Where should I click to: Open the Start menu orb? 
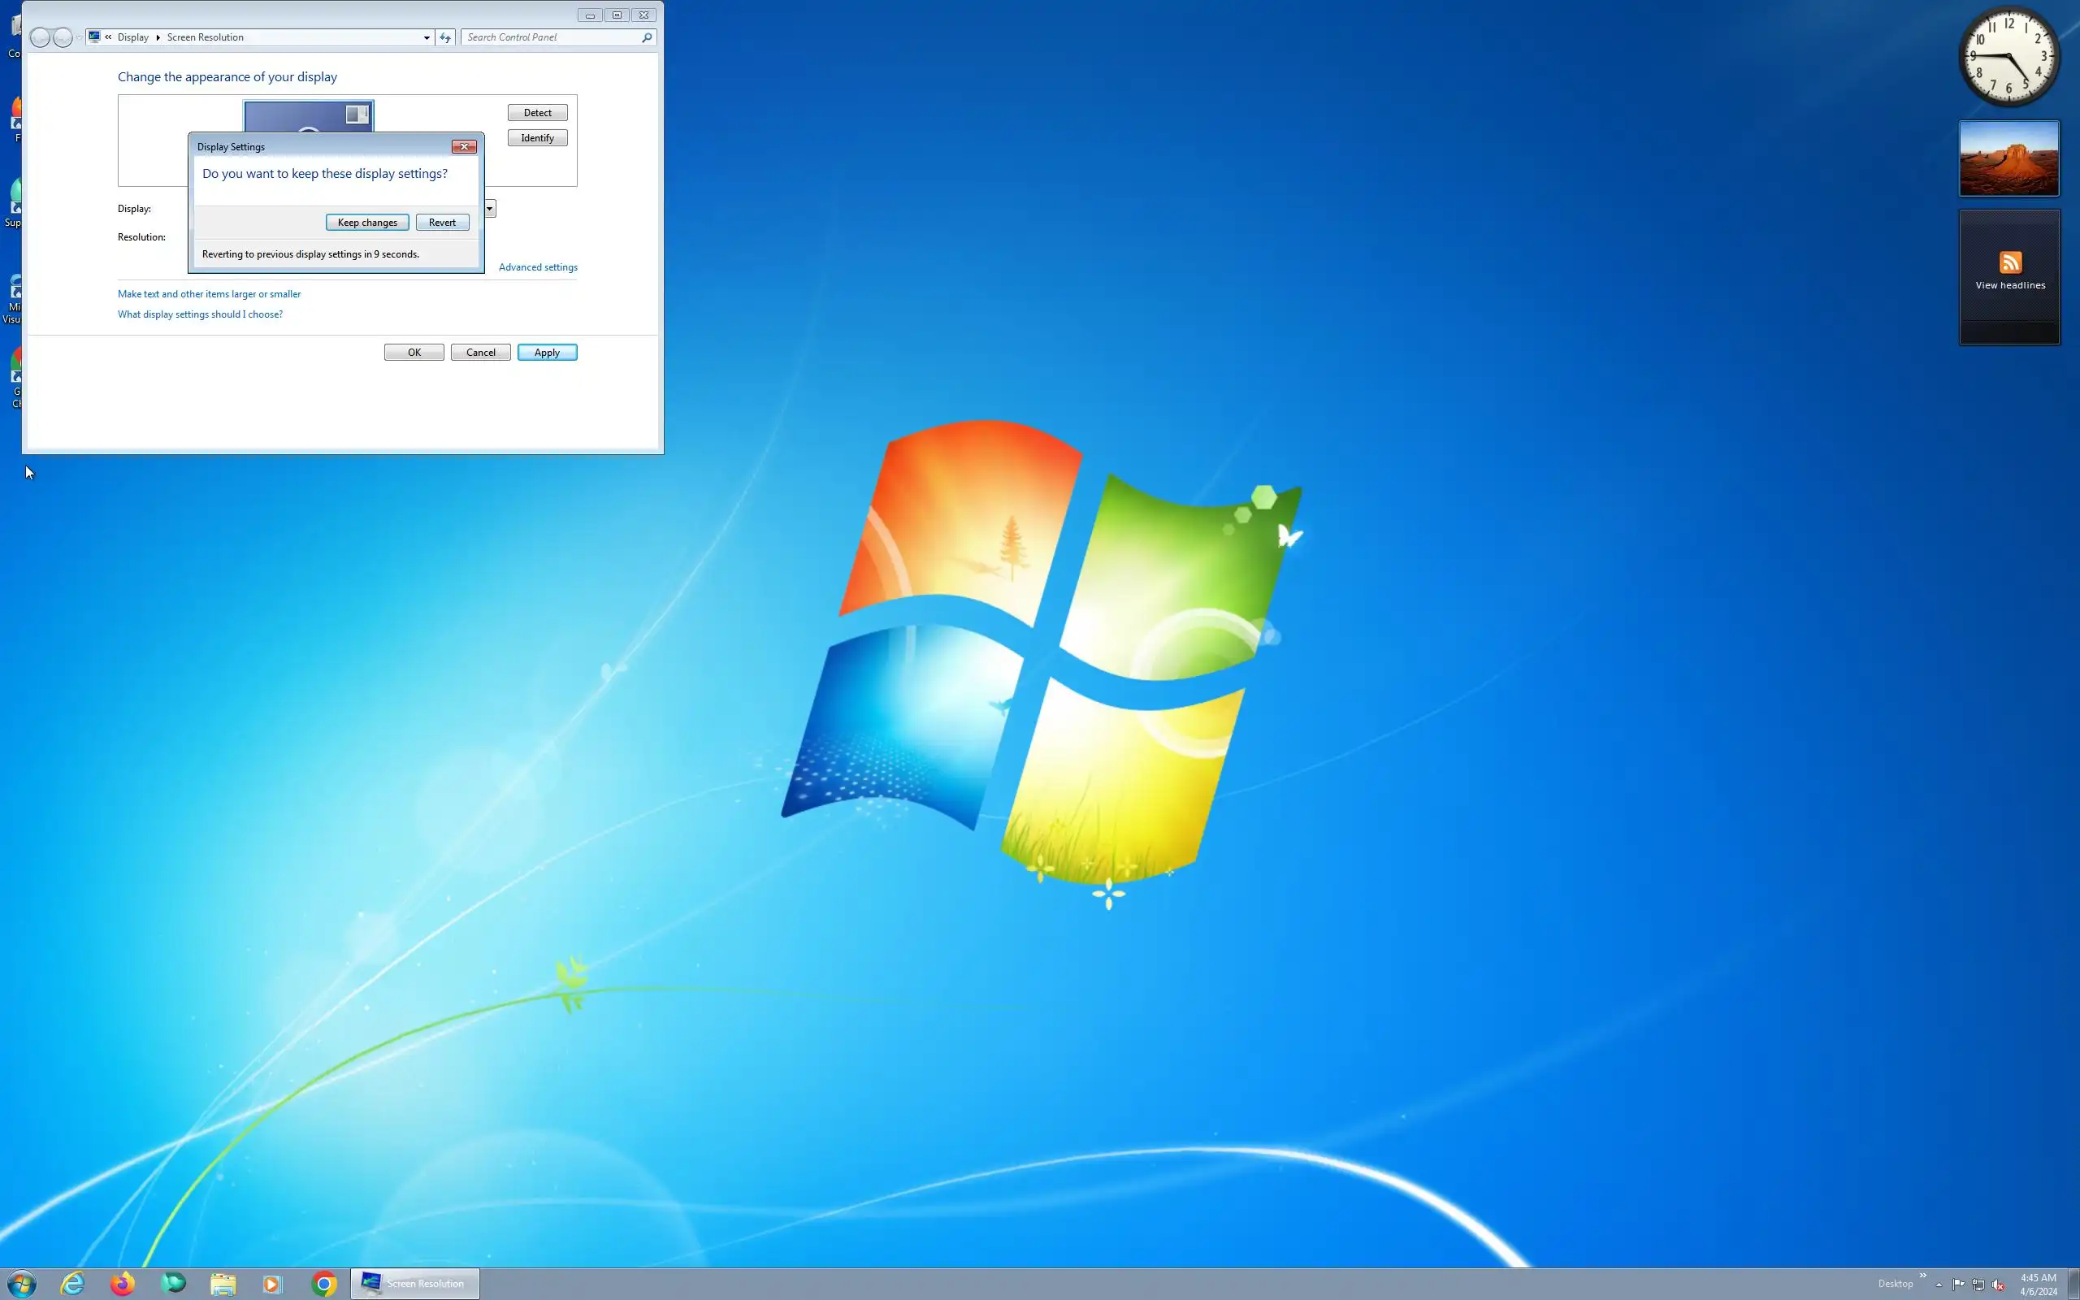(21, 1284)
